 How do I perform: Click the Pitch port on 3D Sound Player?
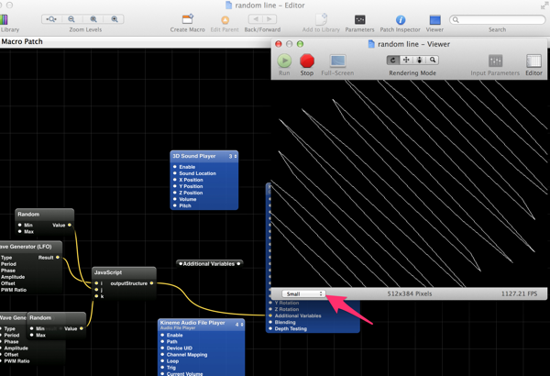pos(175,205)
